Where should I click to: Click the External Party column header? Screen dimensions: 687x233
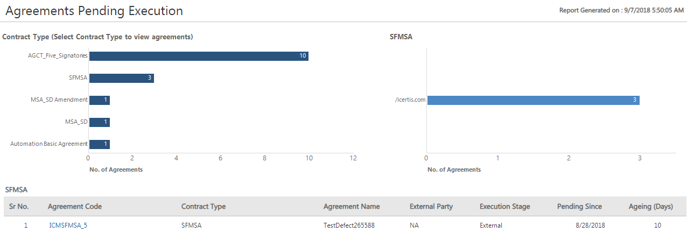pos(431,207)
